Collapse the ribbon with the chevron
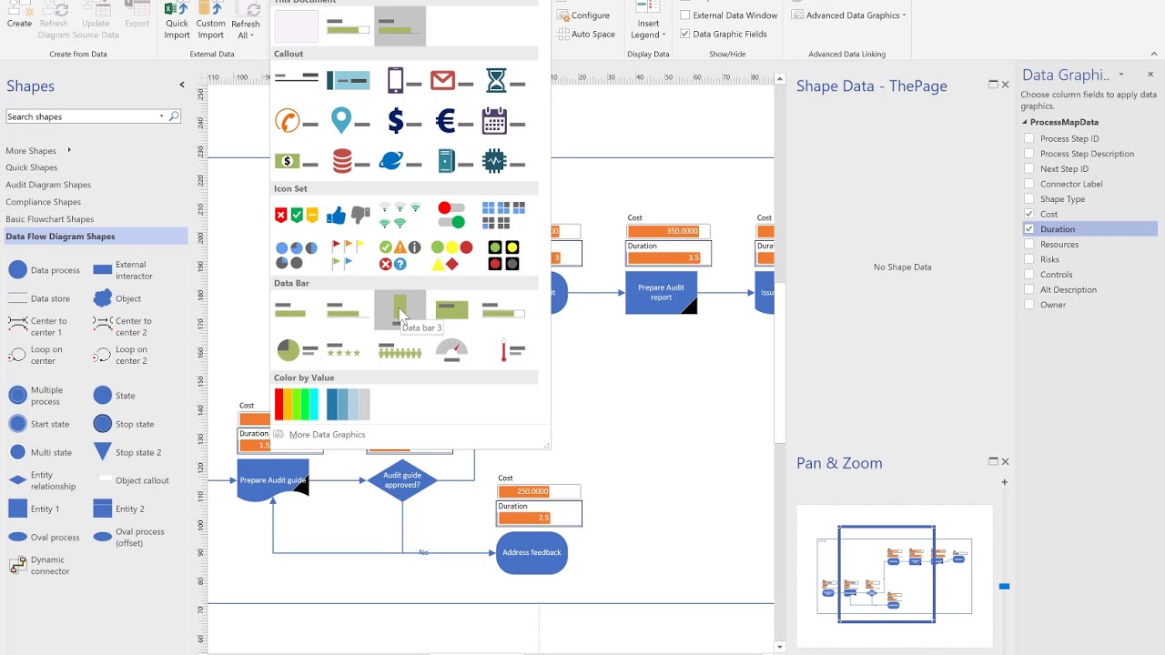 coord(1154,54)
